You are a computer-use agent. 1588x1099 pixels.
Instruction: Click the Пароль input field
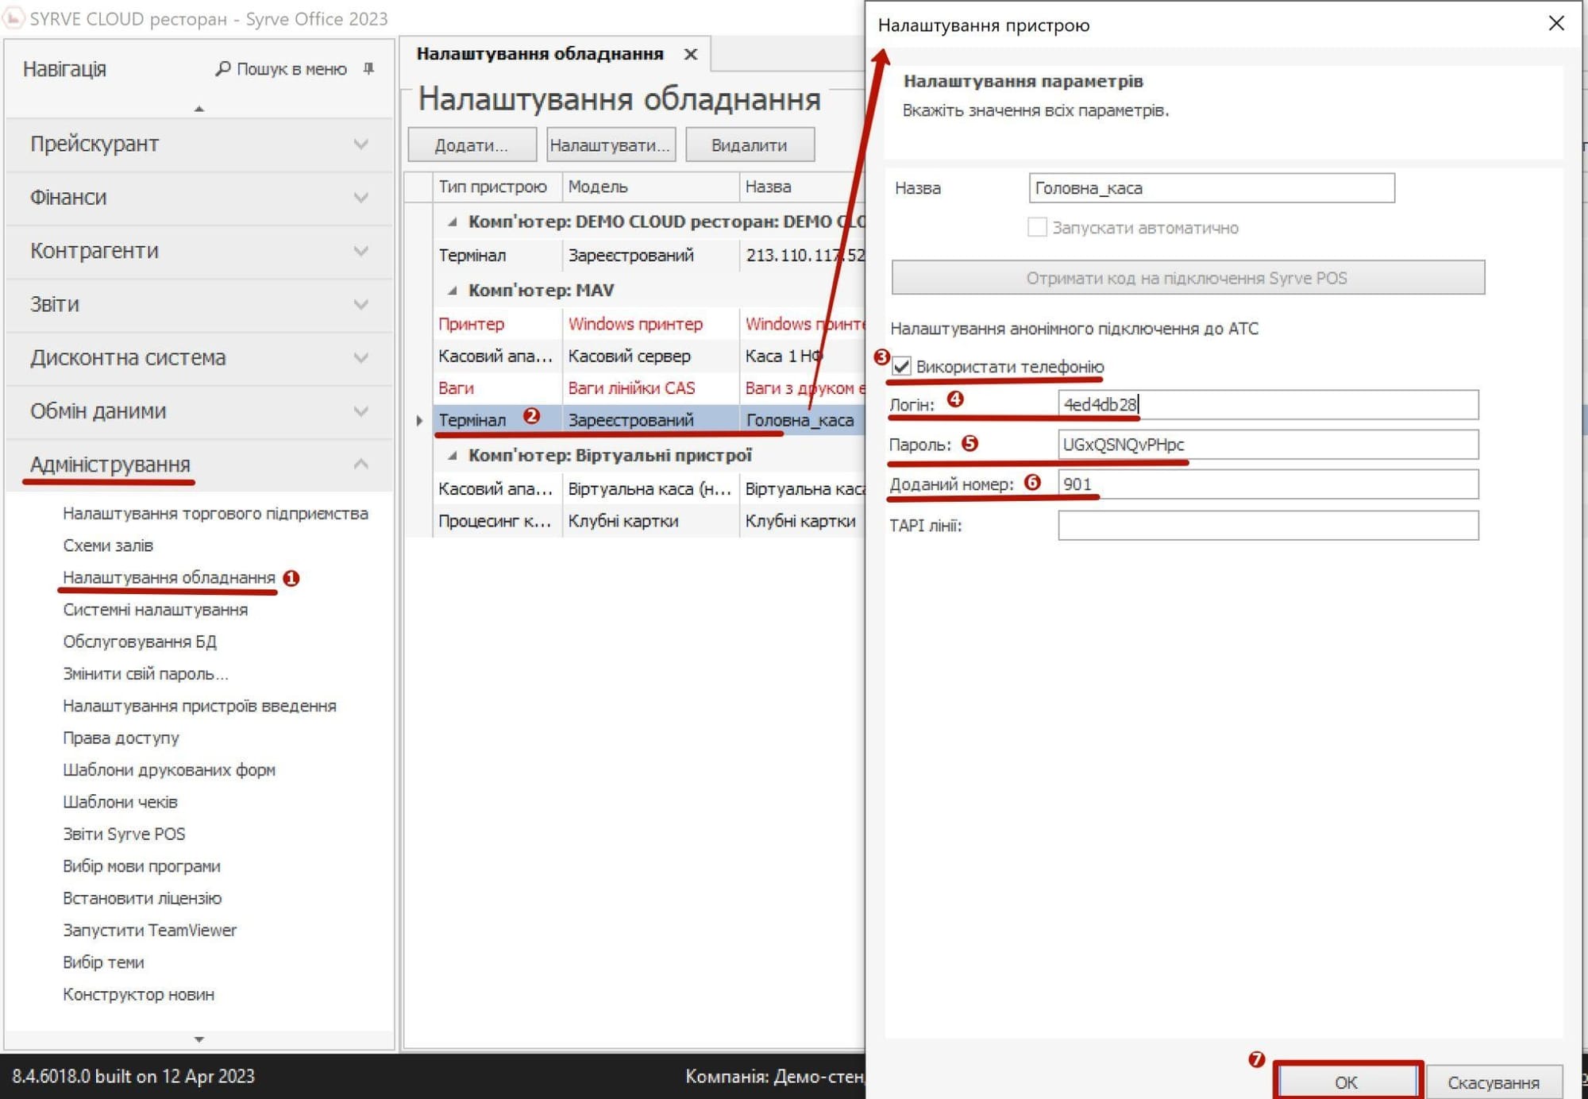(x=1268, y=445)
